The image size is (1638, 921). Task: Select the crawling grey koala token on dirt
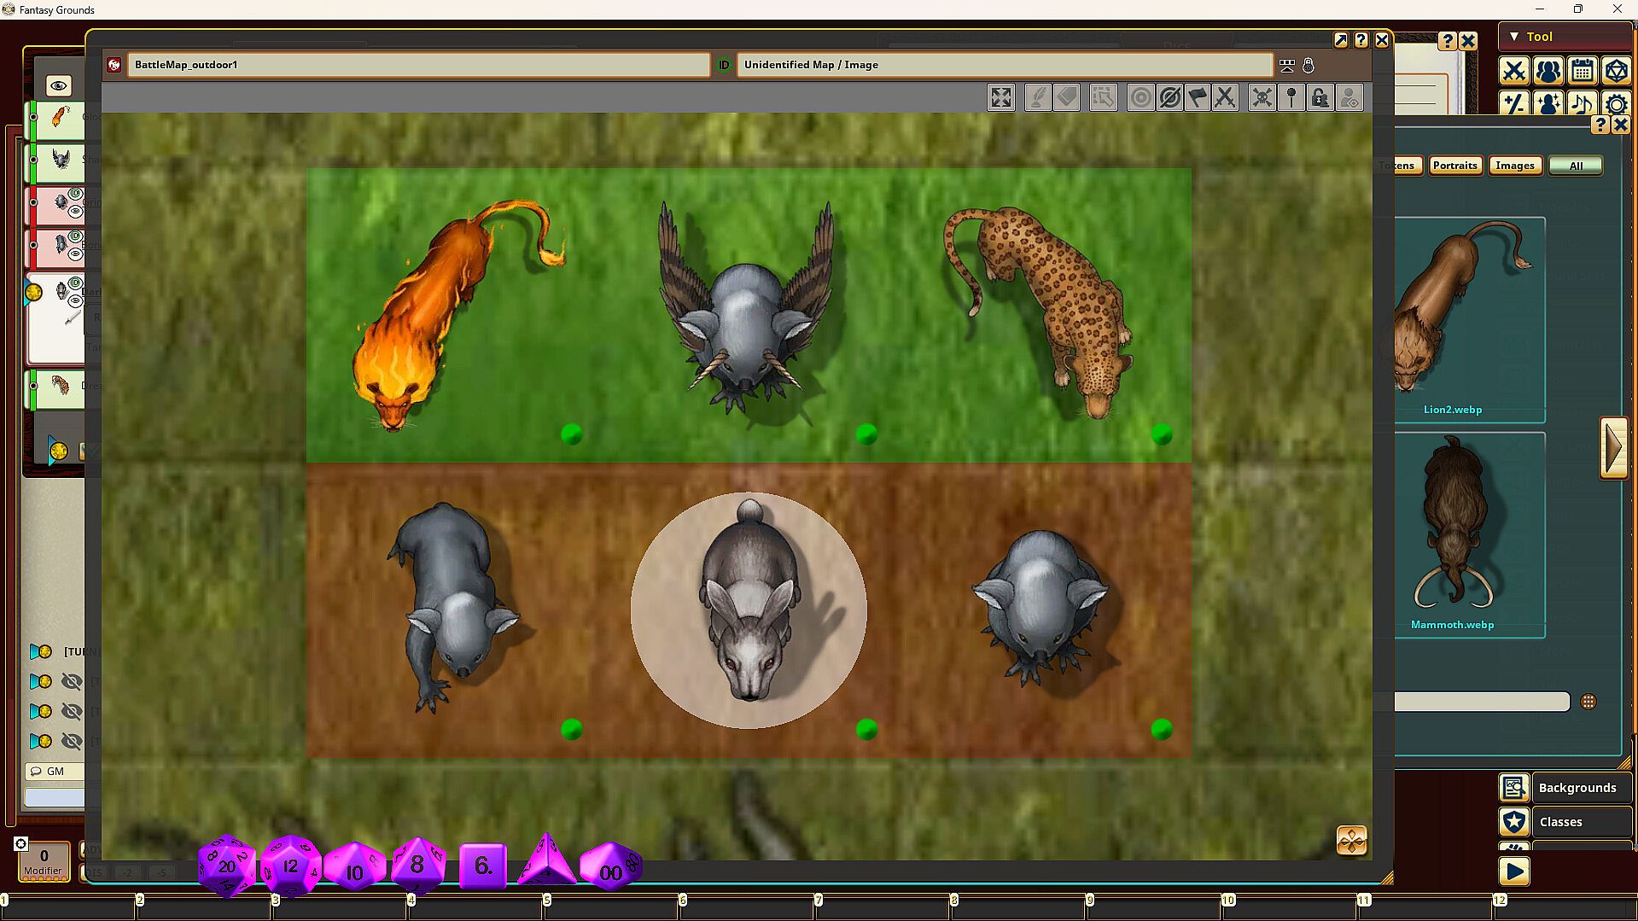point(452,606)
